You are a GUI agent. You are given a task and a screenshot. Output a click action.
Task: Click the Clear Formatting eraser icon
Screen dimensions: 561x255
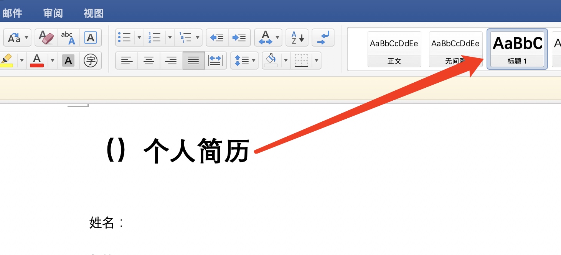pos(46,38)
